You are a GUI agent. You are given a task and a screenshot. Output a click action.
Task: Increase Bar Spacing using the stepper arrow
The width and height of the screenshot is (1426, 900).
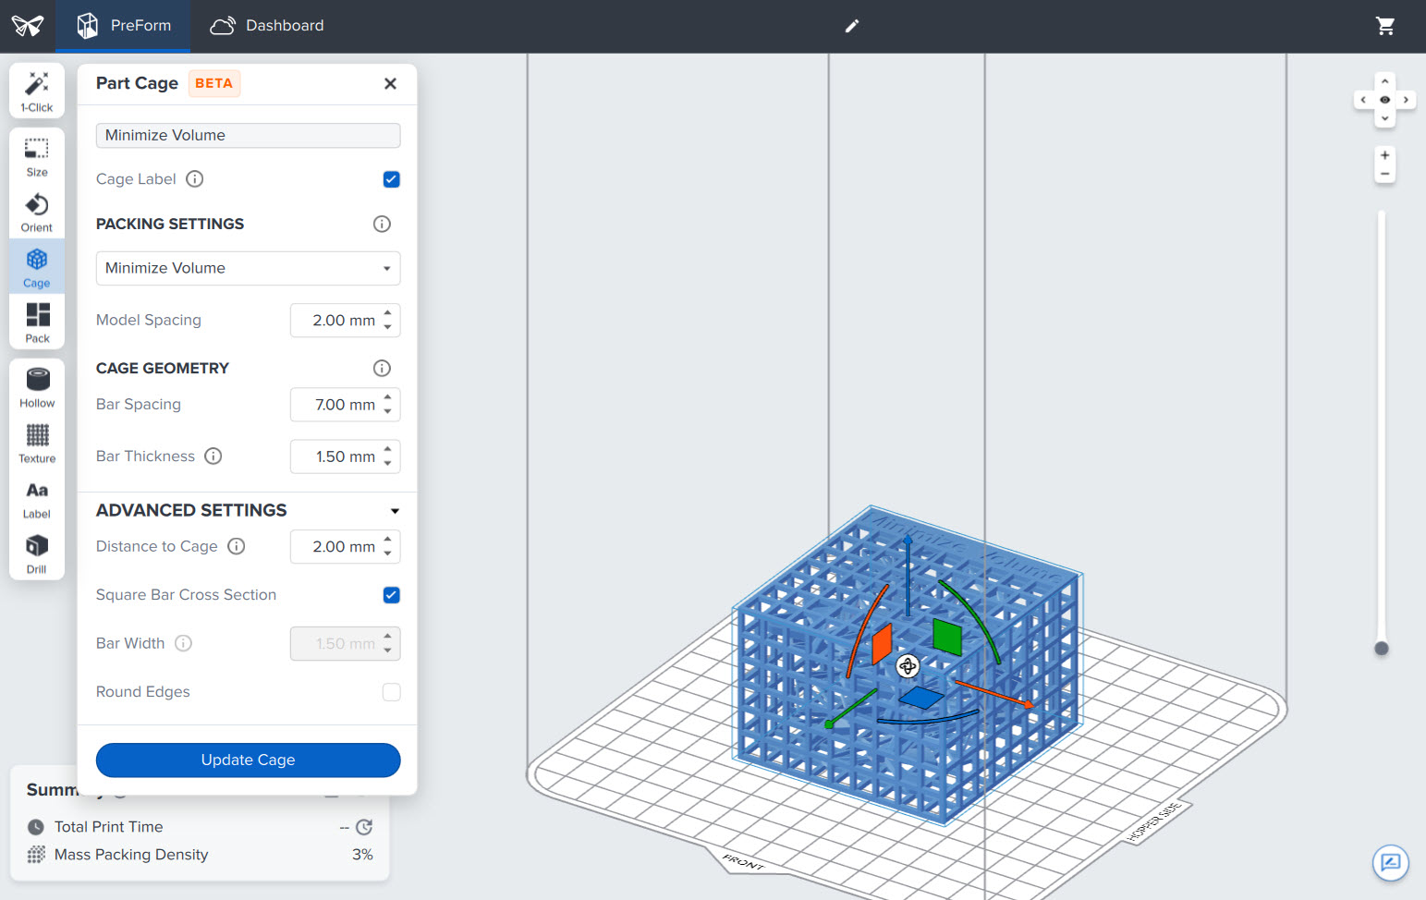389,399
